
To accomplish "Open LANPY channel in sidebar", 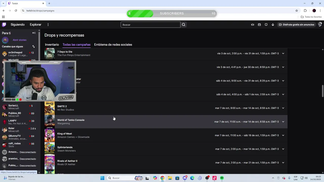I will (19, 122).
